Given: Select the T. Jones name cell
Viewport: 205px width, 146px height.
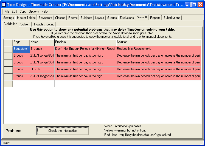Looking at the screenshot, I should click(42, 49).
